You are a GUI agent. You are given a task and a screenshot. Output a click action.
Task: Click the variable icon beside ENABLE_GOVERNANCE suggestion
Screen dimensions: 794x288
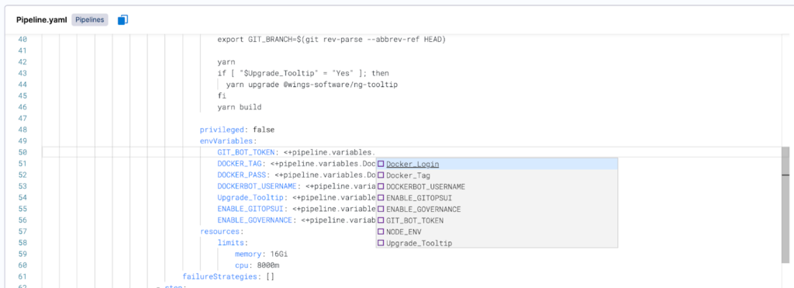click(x=381, y=209)
